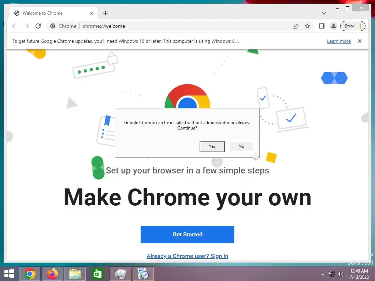Open File Explorer from the taskbar
The height and width of the screenshot is (281, 375).
tap(75, 274)
